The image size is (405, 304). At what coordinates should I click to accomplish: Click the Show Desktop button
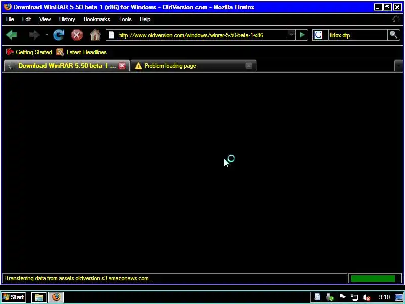coord(399,297)
